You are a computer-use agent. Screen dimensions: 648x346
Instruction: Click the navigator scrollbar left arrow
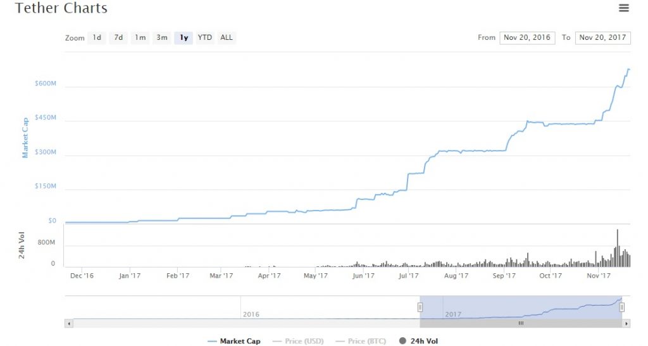(69, 324)
